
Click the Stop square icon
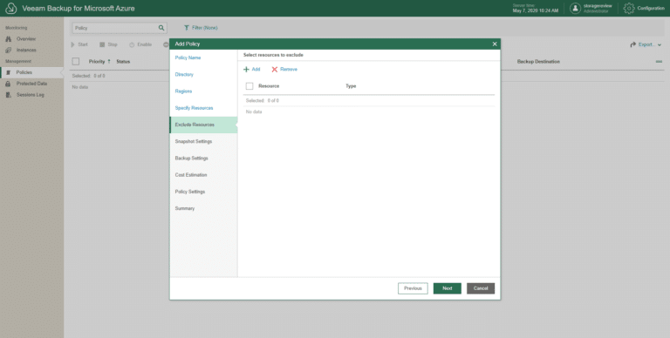click(102, 44)
